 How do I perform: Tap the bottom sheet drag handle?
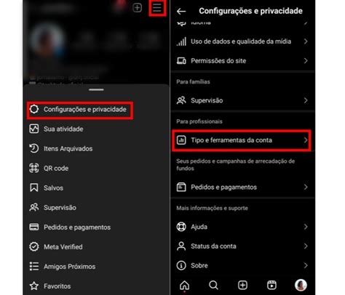point(96,89)
